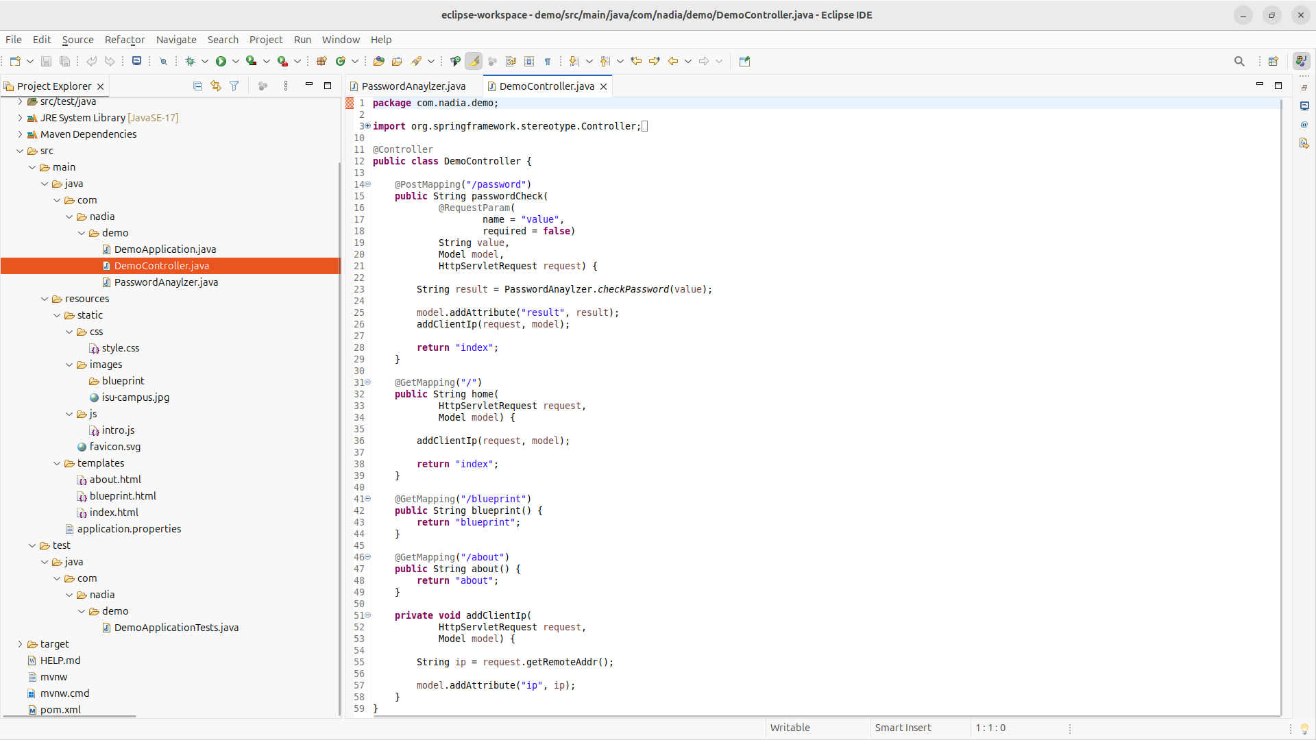Click the toolbar search magnifier icon
Viewport: 1316px width, 740px height.
1239,61
